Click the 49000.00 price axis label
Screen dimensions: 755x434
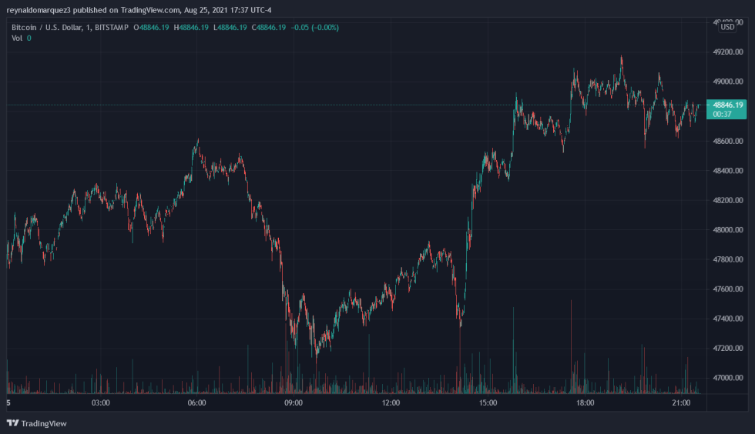tap(727, 82)
